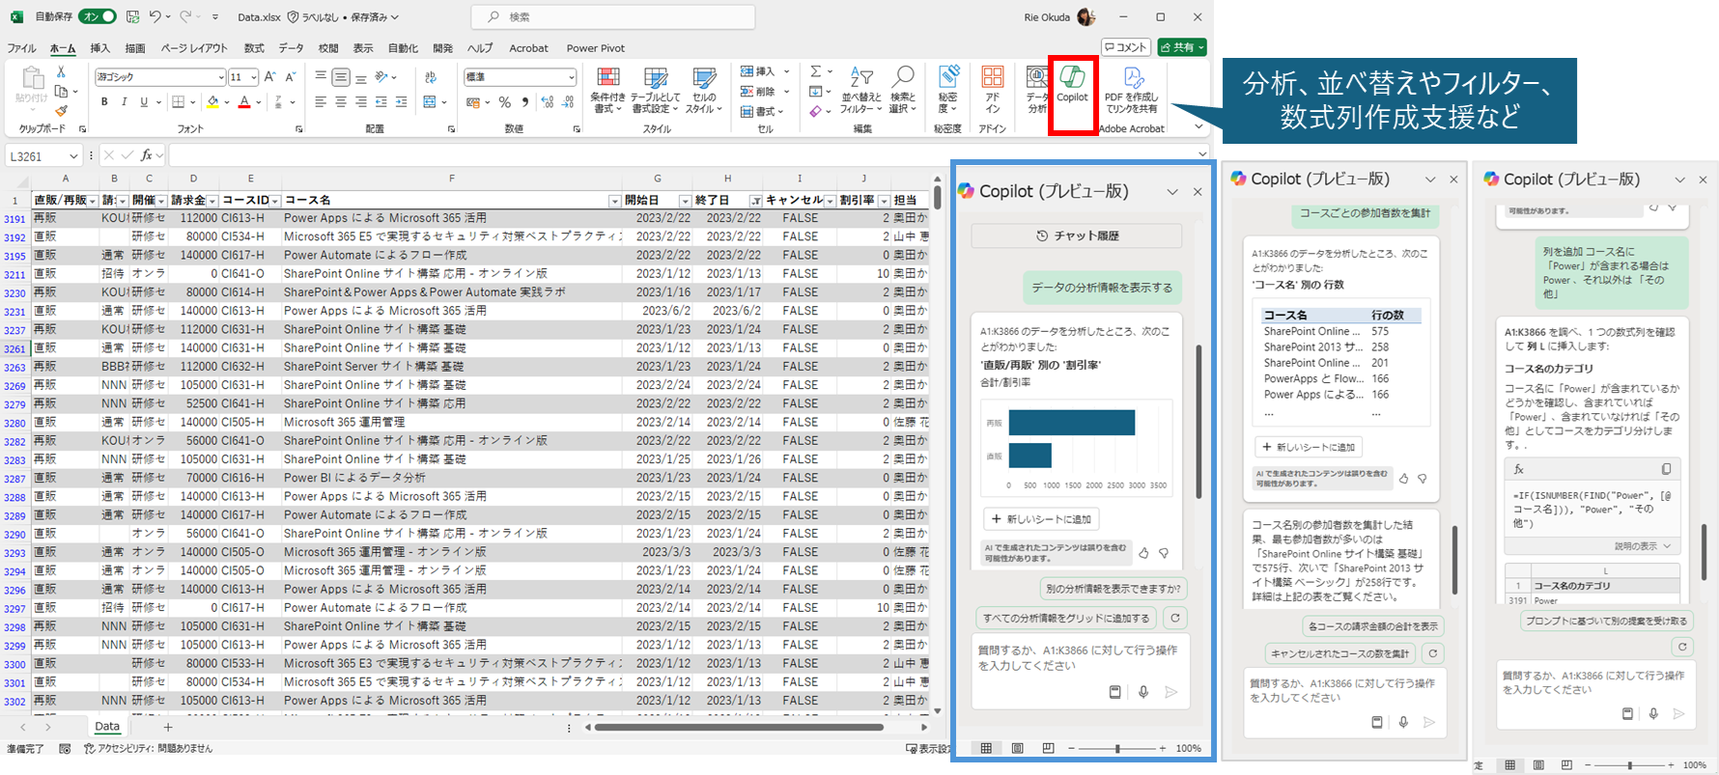Click the add new sheet plus button
Screen dimensions: 1719x775
(168, 727)
